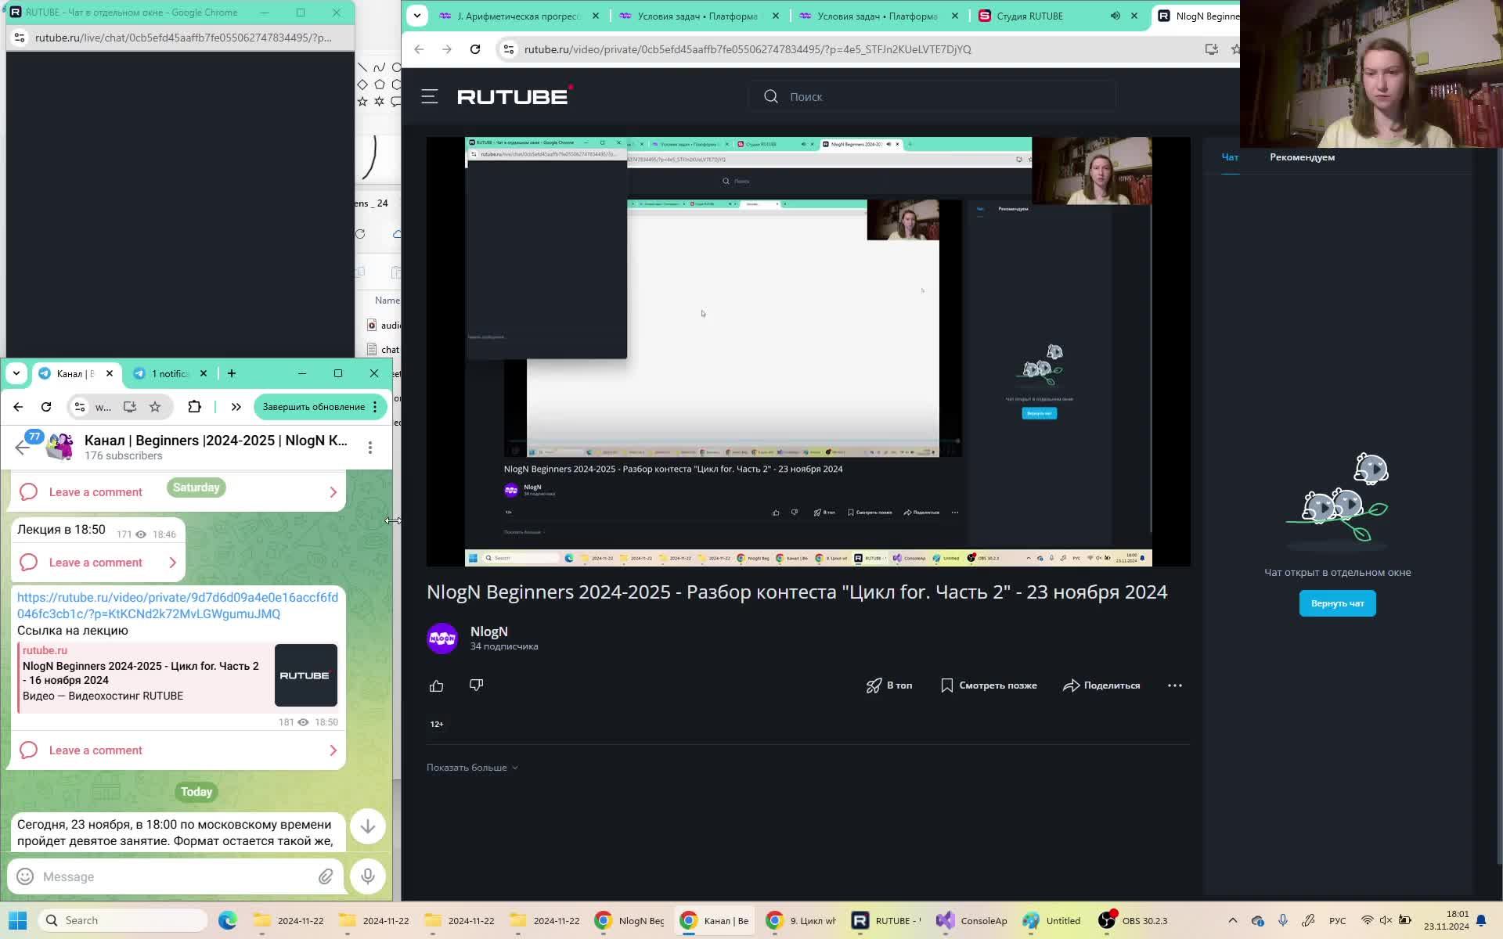The image size is (1503, 939).
Task: Click the Вернуть чат button
Action: [1337, 603]
